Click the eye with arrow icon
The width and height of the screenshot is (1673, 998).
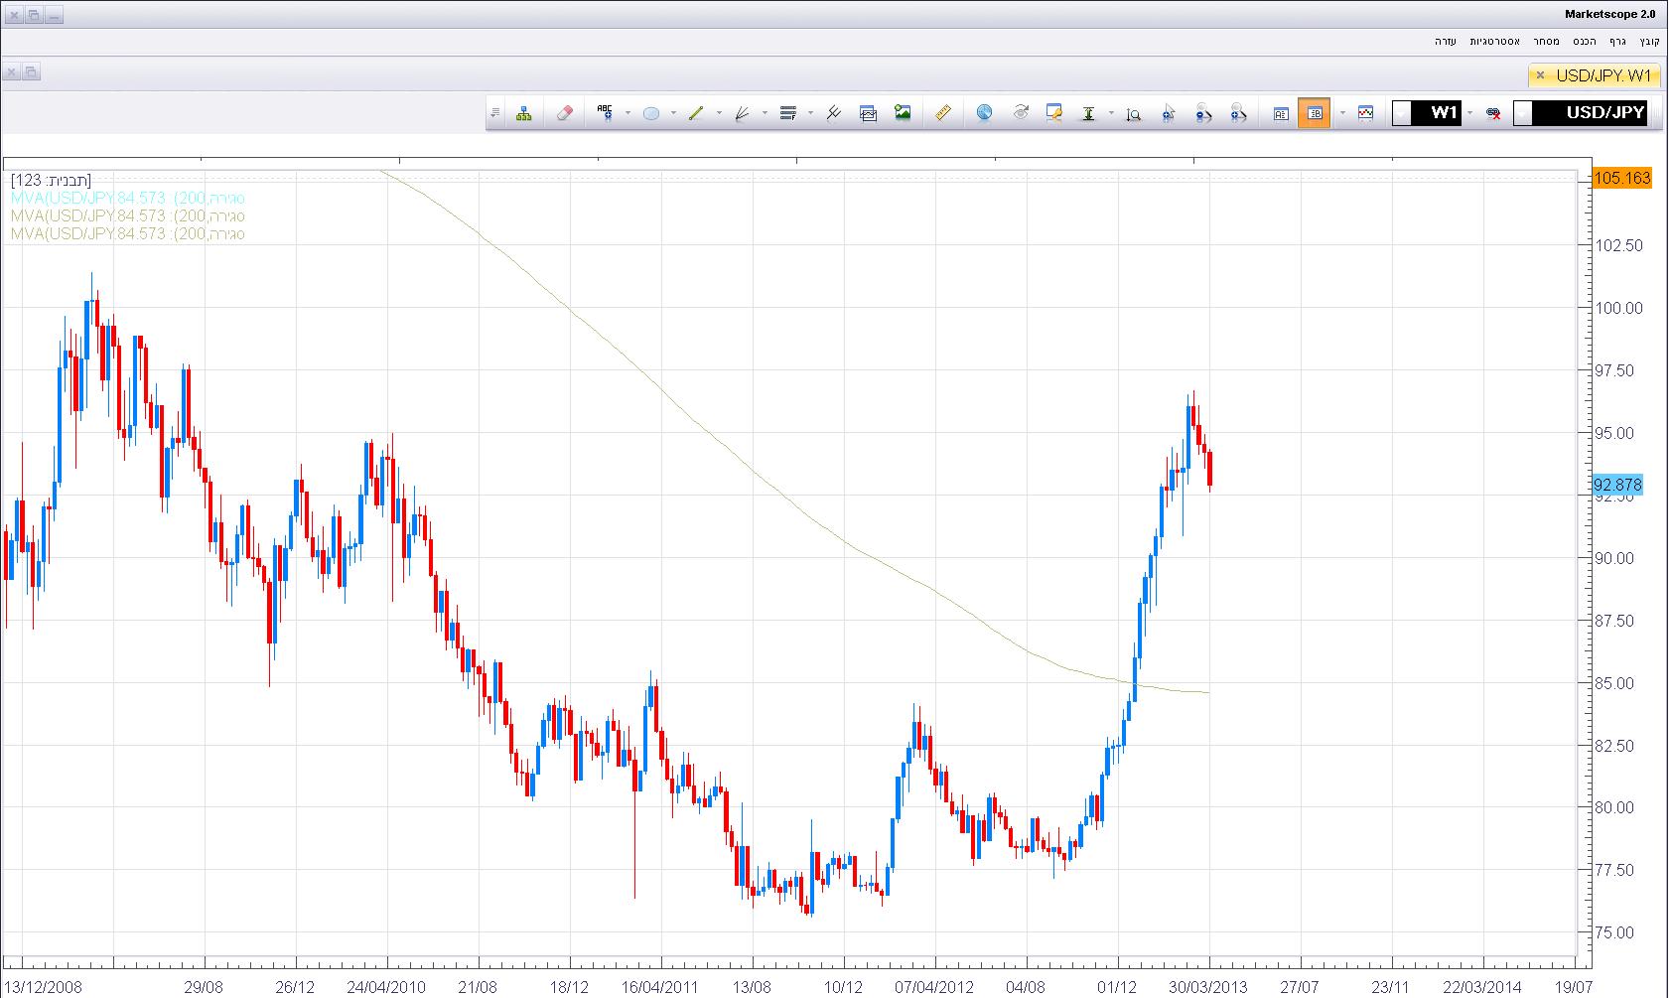(1020, 113)
